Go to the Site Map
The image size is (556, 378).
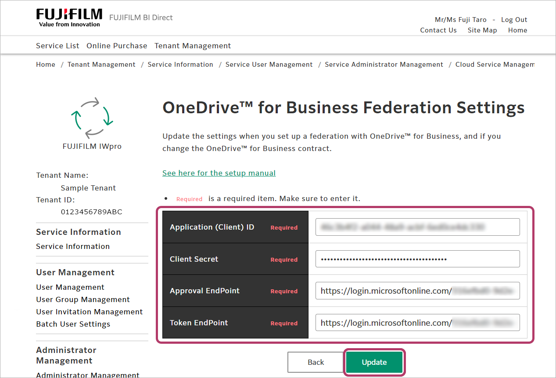tap(482, 30)
